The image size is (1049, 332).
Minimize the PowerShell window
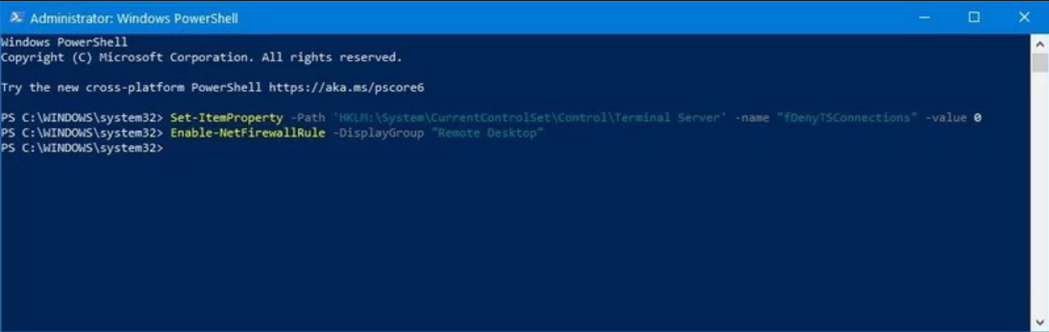click(x=924, y=18)
